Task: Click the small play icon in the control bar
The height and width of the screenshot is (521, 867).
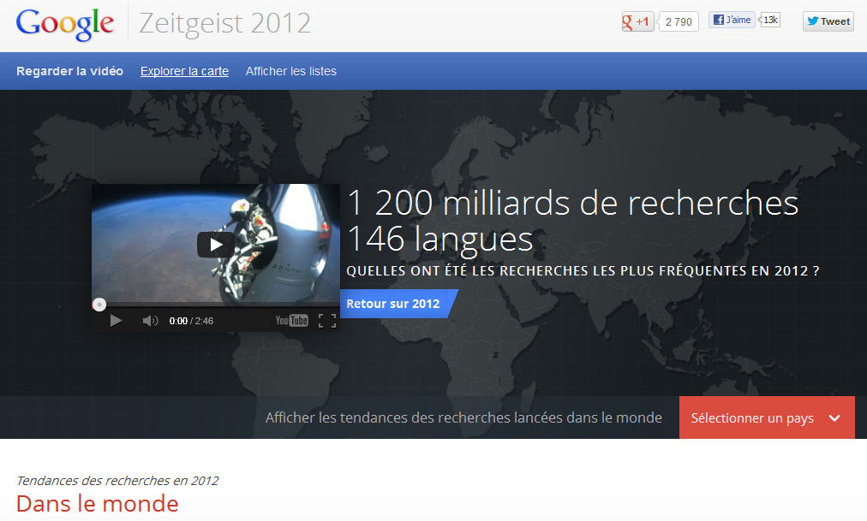Action: click(x=116, y=321)
